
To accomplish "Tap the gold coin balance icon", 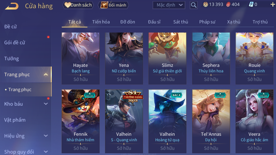I will pos(206,4).
